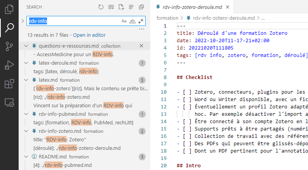Image resolution: width=308 pixels, height=170 pixels.
Task: Dismiss questions-e-ressources.md from results
Action: (x=141, y=46)
